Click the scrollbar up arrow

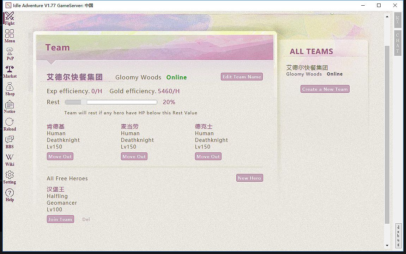(x=387, y=17)
